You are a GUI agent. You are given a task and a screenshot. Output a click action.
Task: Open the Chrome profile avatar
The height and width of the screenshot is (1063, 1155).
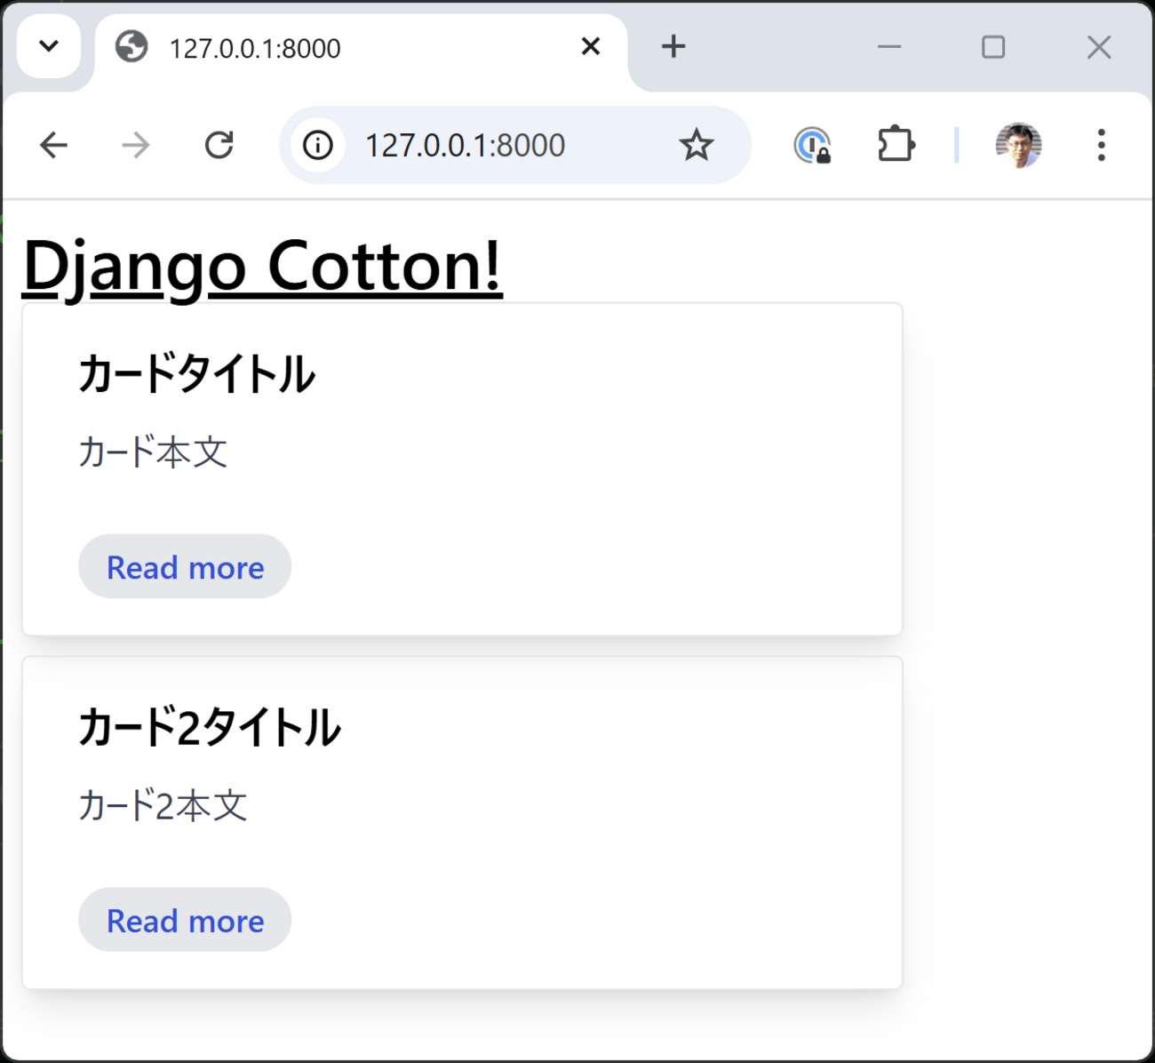coord(1018,145)
